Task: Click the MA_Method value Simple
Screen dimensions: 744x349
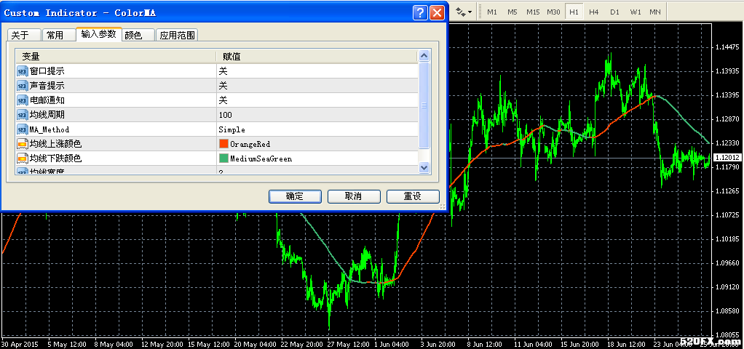Action: coord(232,129)
